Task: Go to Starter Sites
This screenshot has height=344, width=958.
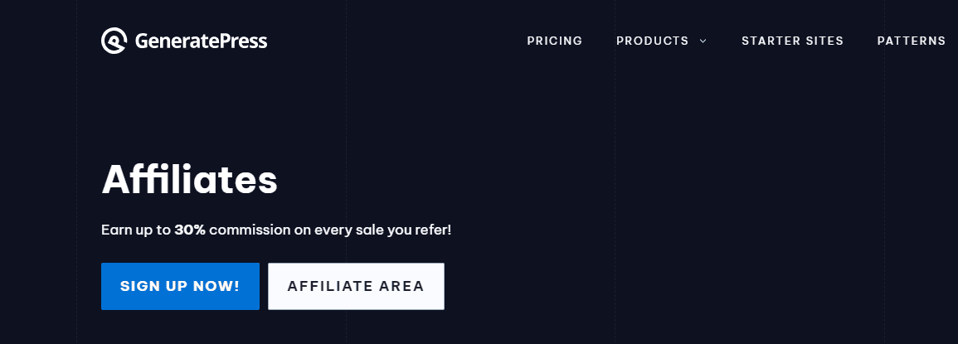Action: click(792, 41)
